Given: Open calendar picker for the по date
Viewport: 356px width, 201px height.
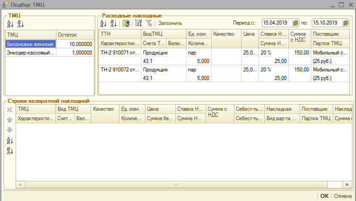Looking at the screenshot, I should click(346, 23).
